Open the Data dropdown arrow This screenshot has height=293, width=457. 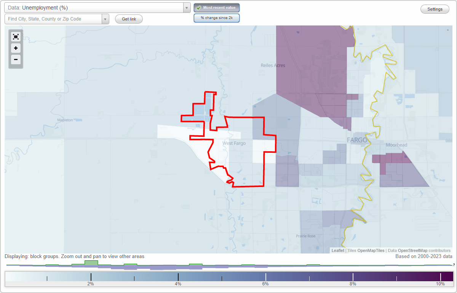click(x=186, y=7)
